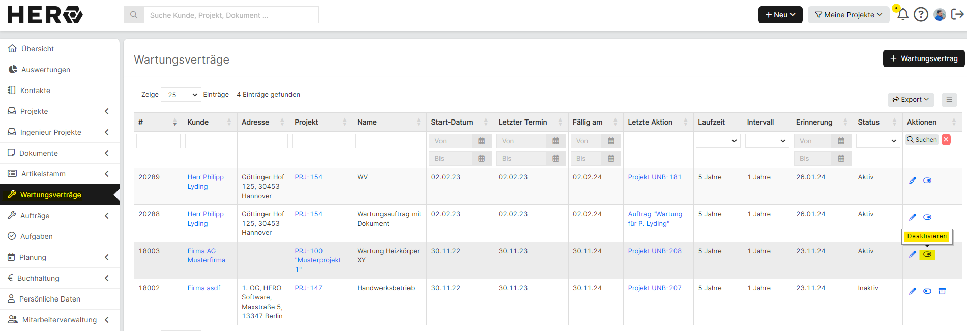Activate contract 18002 via toggle icon
Image resolution: width=967 pixels, height=331 pixels.
[927, 291]
